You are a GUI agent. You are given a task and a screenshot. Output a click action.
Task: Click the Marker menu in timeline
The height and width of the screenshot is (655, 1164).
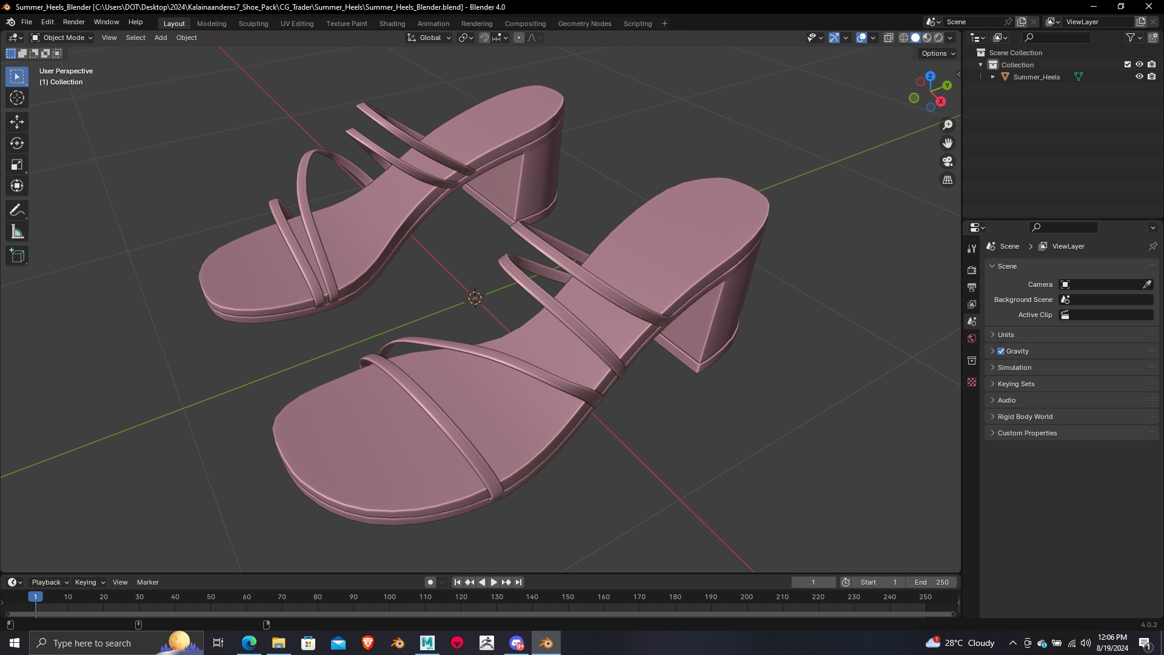pos(148,582)
